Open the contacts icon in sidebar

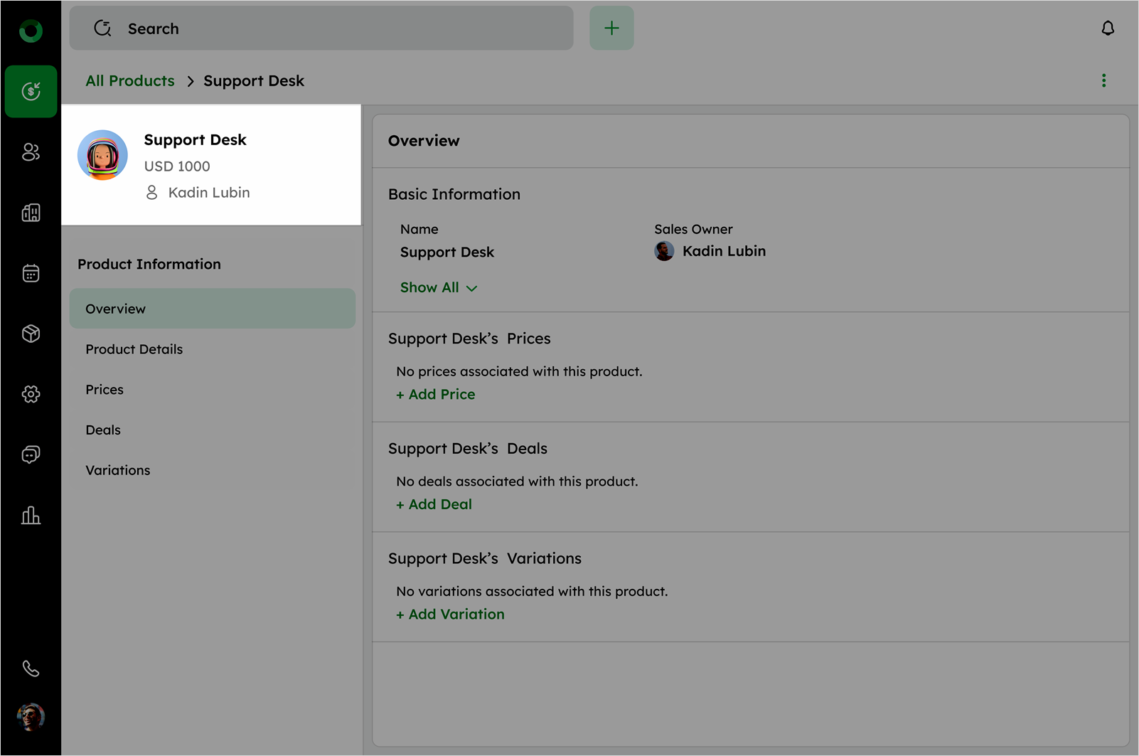pos(31,152)
